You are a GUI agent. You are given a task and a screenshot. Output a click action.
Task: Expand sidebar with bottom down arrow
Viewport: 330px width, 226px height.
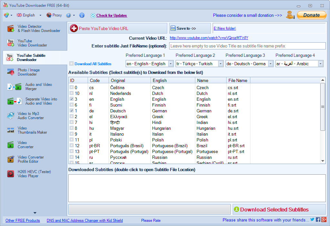pos(35,213)
